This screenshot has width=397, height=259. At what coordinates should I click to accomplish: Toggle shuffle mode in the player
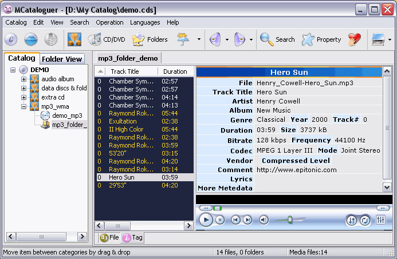[352, 221]
